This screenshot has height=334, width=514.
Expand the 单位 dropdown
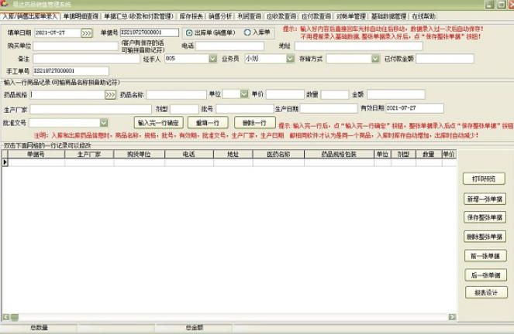(x=244, y=94)
